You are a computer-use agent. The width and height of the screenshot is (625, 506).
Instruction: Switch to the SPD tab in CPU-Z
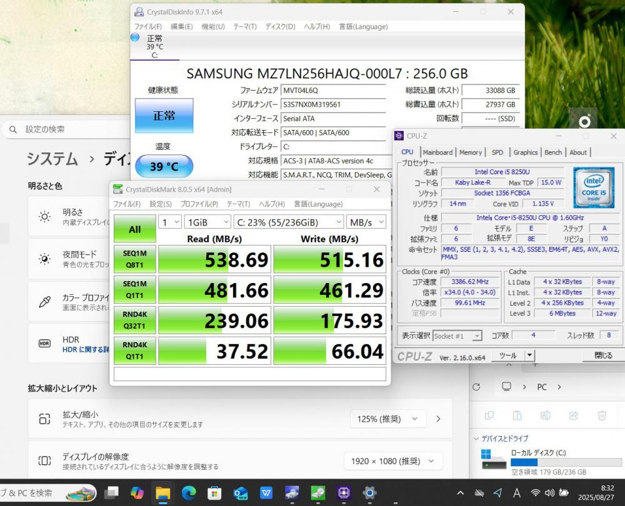[497, 152]
